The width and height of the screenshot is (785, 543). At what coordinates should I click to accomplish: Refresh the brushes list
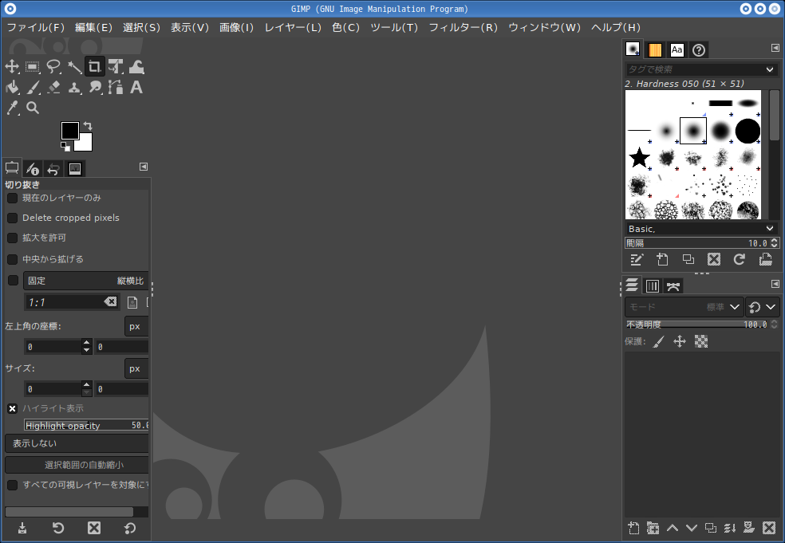coord(740,259)
